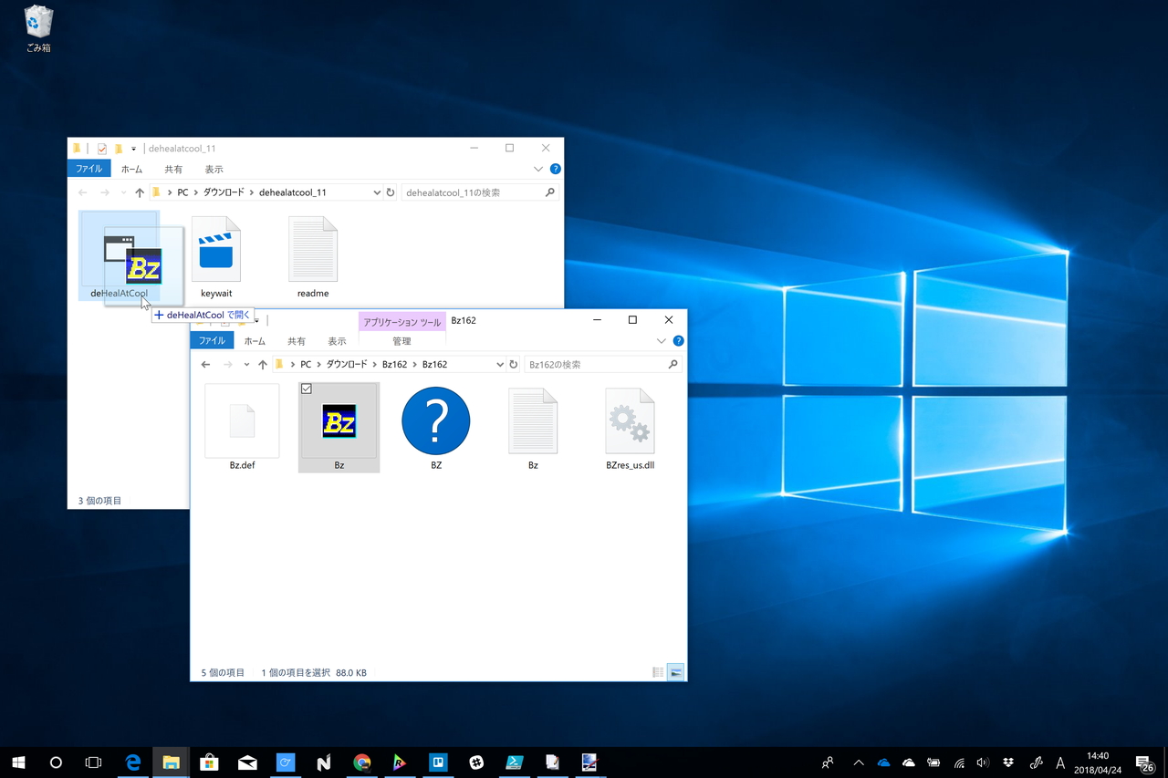Select the Bz help file with question mark
Screen dimensions: 1168x778
(436, 427)
